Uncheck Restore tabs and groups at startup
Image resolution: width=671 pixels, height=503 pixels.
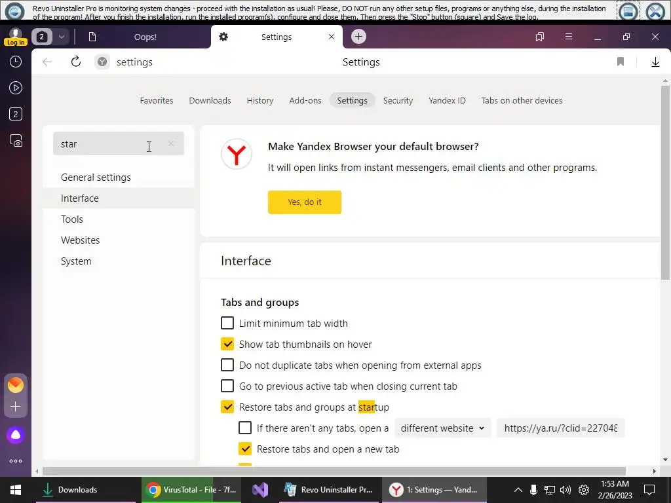pos(227,407)
